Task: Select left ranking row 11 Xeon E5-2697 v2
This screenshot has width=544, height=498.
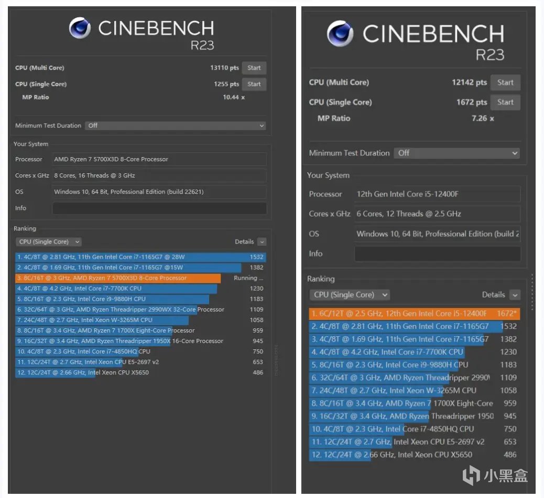Action: tap(140, 362)
